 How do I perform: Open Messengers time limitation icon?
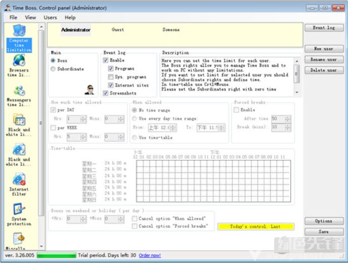tap(19, 91)
